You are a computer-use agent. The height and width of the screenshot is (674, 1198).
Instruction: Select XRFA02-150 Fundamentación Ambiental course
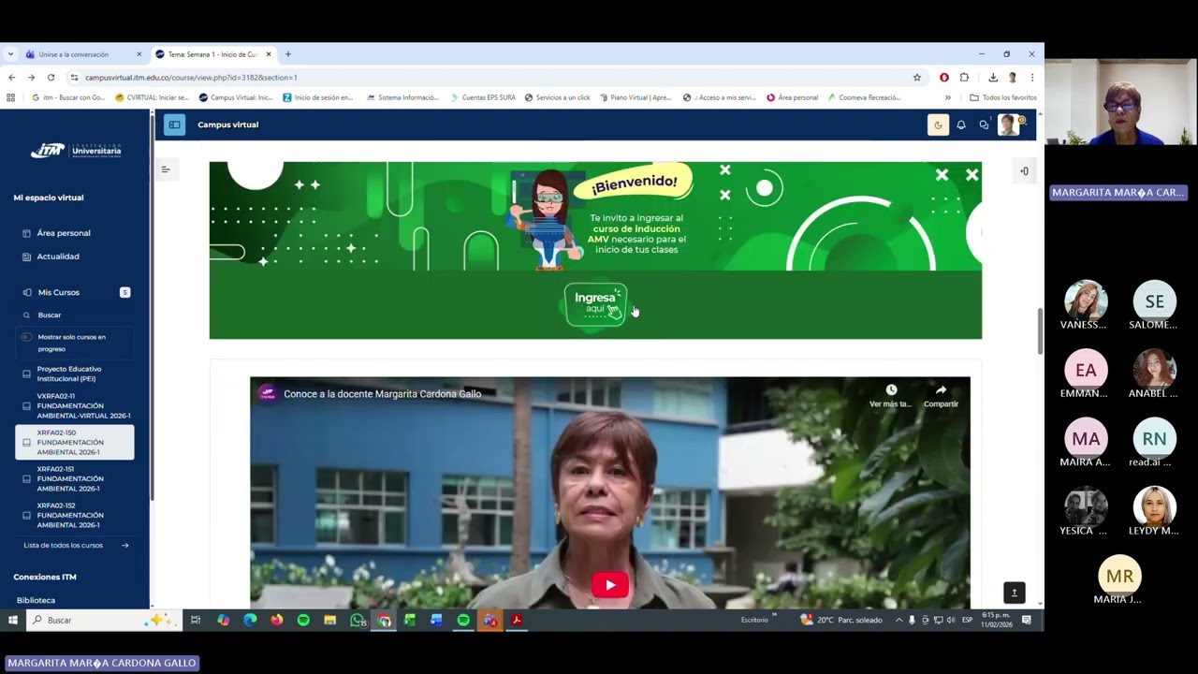pos(75,442)
